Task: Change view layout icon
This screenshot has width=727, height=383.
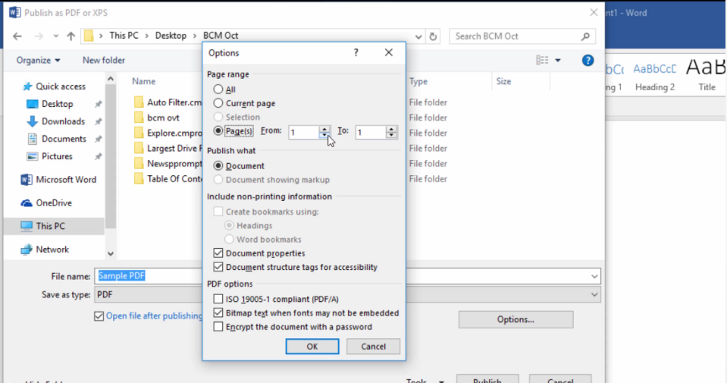Action: 542,60
